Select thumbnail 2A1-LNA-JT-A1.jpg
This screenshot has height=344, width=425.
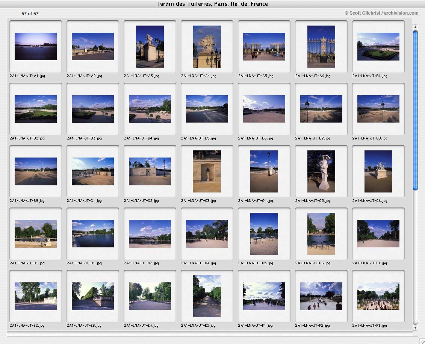click(x=35, y=46)
